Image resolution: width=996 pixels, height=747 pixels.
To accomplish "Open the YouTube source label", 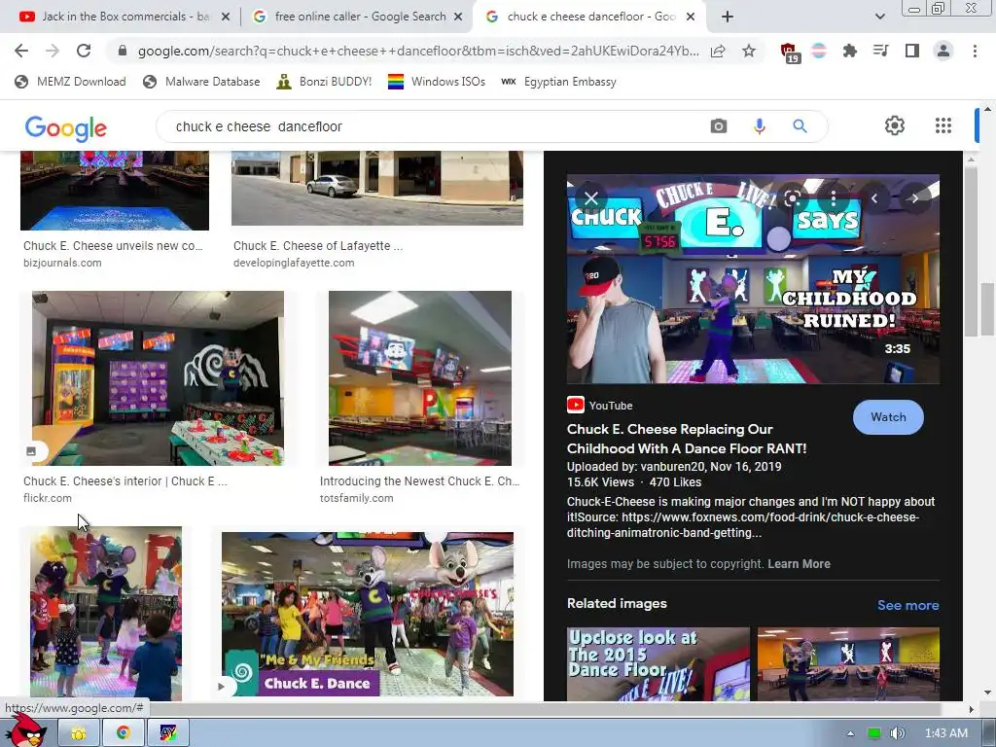I will pyautogui.click(x=599, y=406).
